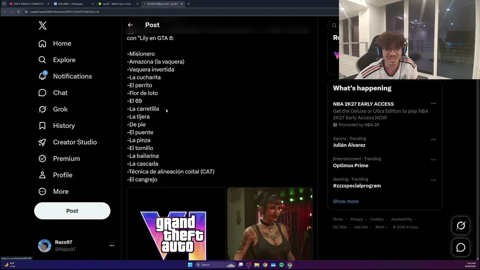480x270 pixels.
Task: Open File Explorer from the taskbar
Action: coord(257,265)
